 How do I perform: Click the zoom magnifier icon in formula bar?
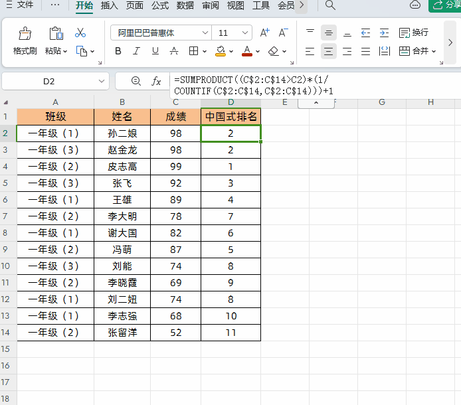(136, 81)
